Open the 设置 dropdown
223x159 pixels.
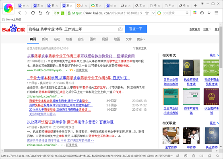pyautogui.click(x=207, y=29)
